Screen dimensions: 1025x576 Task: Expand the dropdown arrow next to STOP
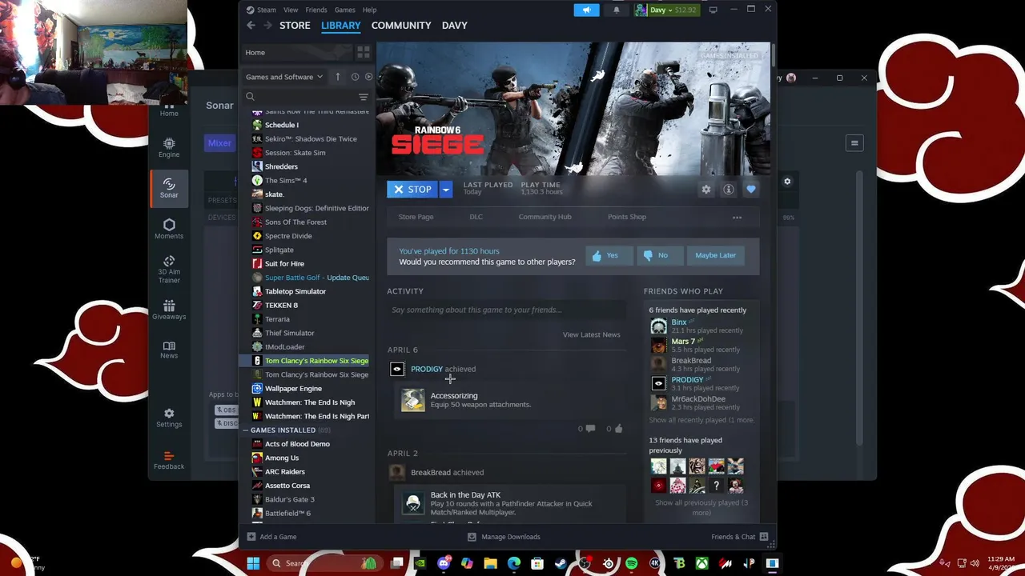(446, 190)
